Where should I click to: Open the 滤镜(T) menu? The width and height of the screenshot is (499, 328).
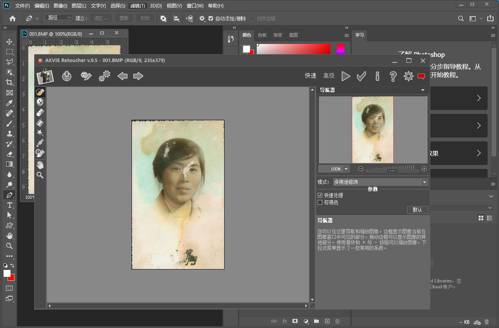(137, 6)
